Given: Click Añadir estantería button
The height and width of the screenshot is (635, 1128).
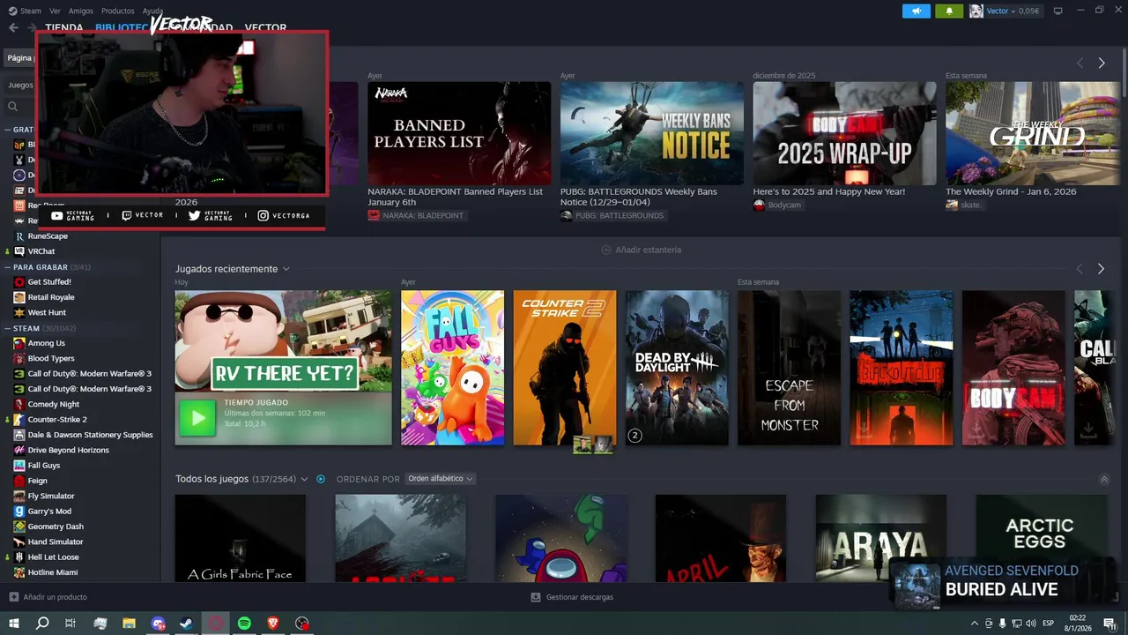Looking at the screenshot, I should pyautogui.click(x=642, y=250).
